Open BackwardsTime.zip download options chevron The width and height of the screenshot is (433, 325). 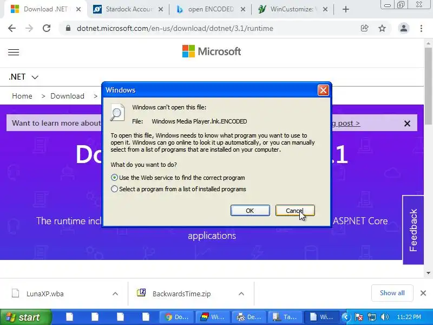click(241, 294)
